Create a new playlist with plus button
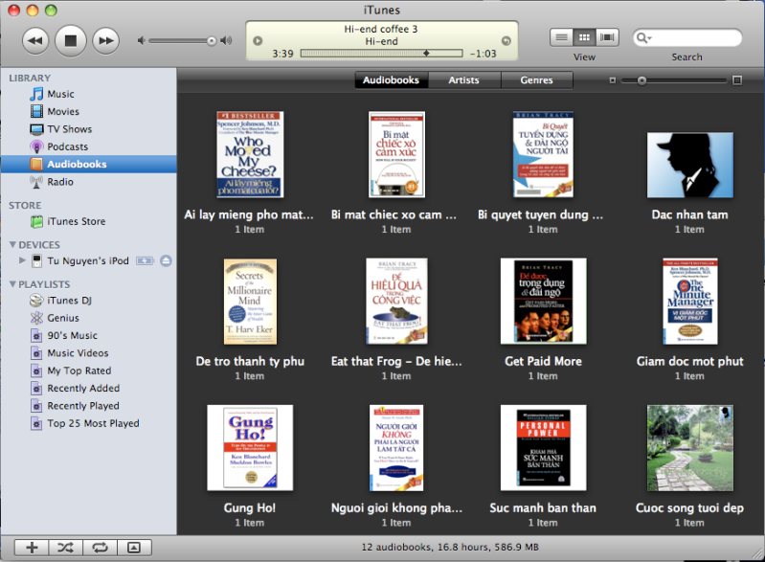Screen dimensions: 765x562 coord(32,548)
